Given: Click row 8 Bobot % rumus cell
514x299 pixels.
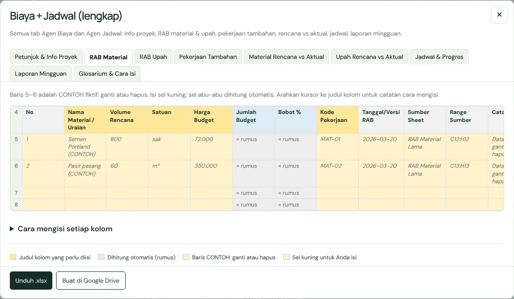Looking at the screenshot, I should click(295, 205).
